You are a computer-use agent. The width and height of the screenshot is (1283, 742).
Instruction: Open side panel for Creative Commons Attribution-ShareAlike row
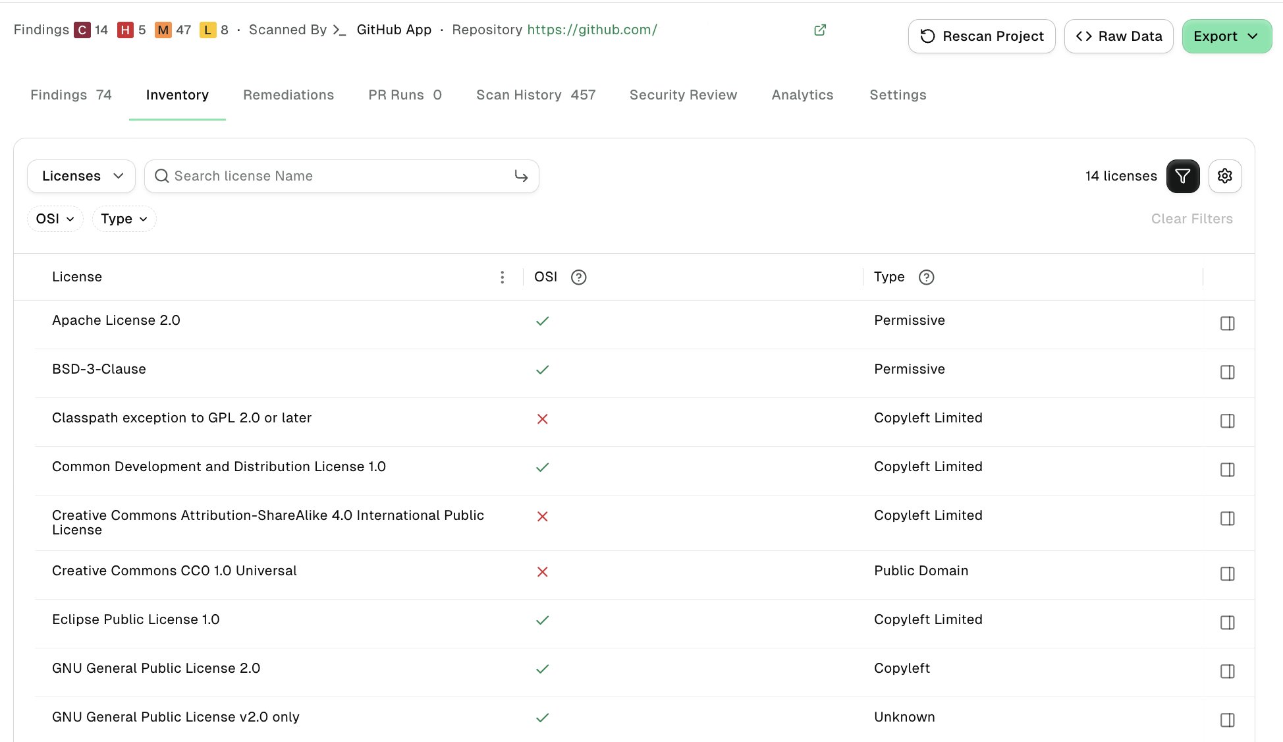[x=1227, y=518]
